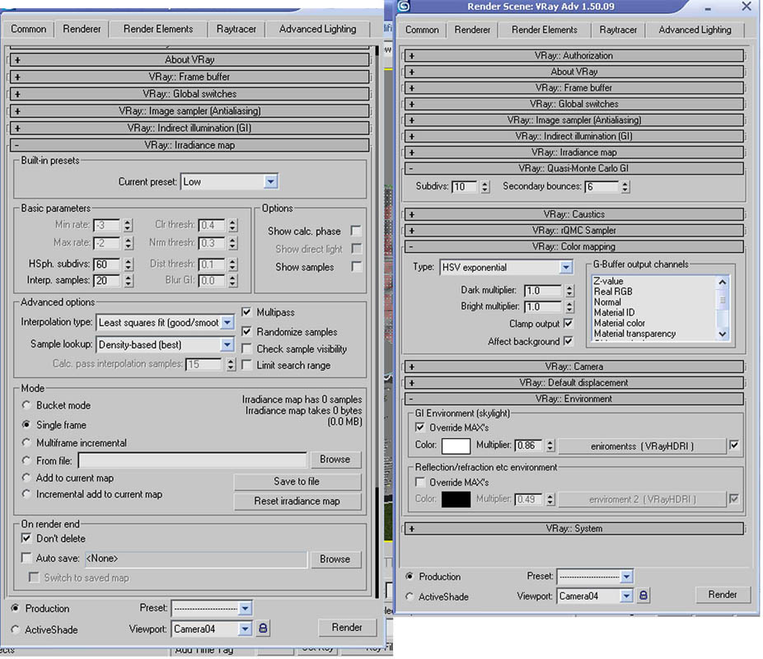Open Render Elements tab in left window
The width and height of the screenshot is (763, 659).
158,29
